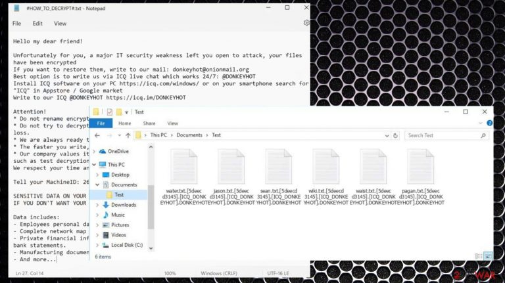Select Local Disk (C:) in navigation pane
Viewport: 505px width, 283px height.
pos(126,245)
